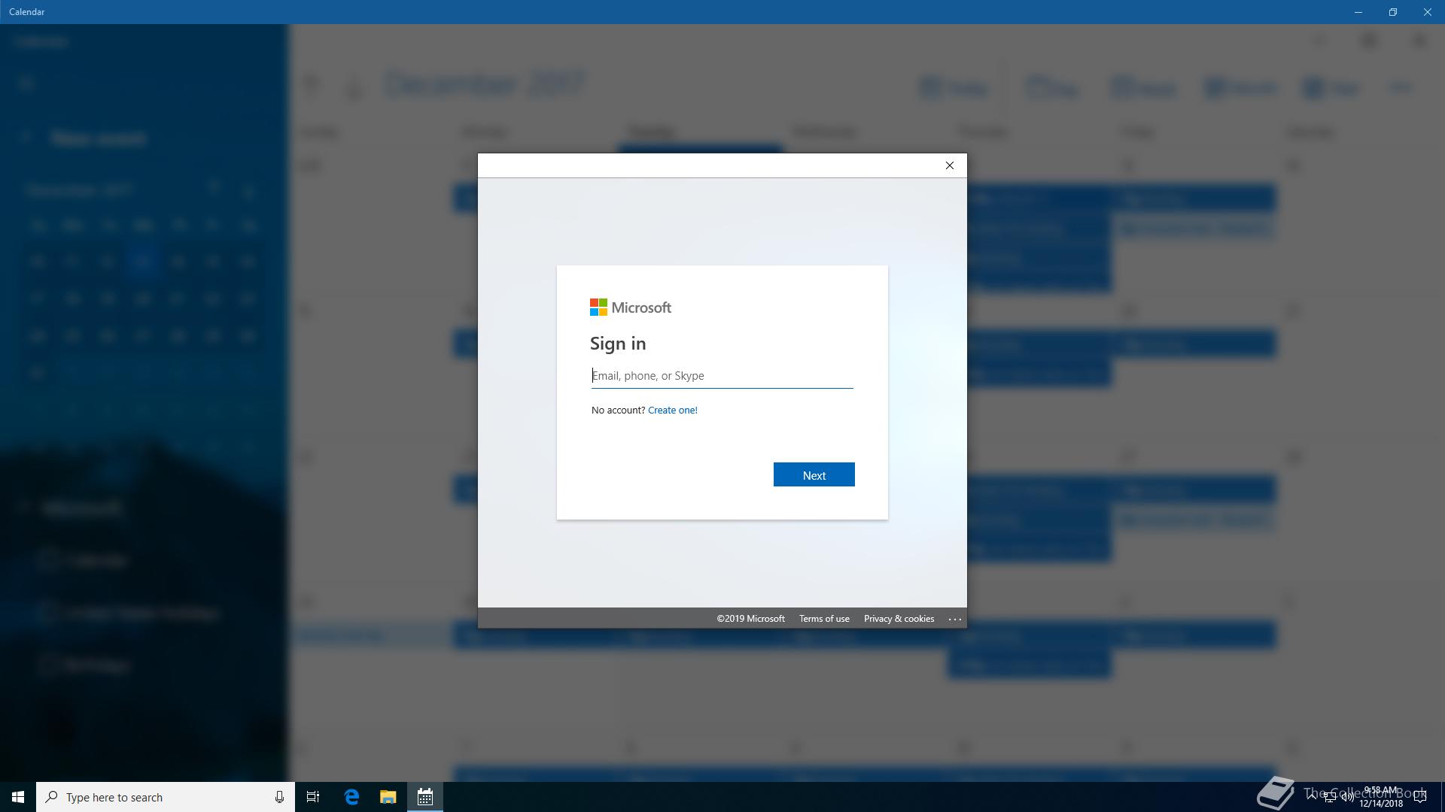1445x812 pixels.
Task: Close the Microsoft sign-in dialog
Action: (x=949, y=165)
